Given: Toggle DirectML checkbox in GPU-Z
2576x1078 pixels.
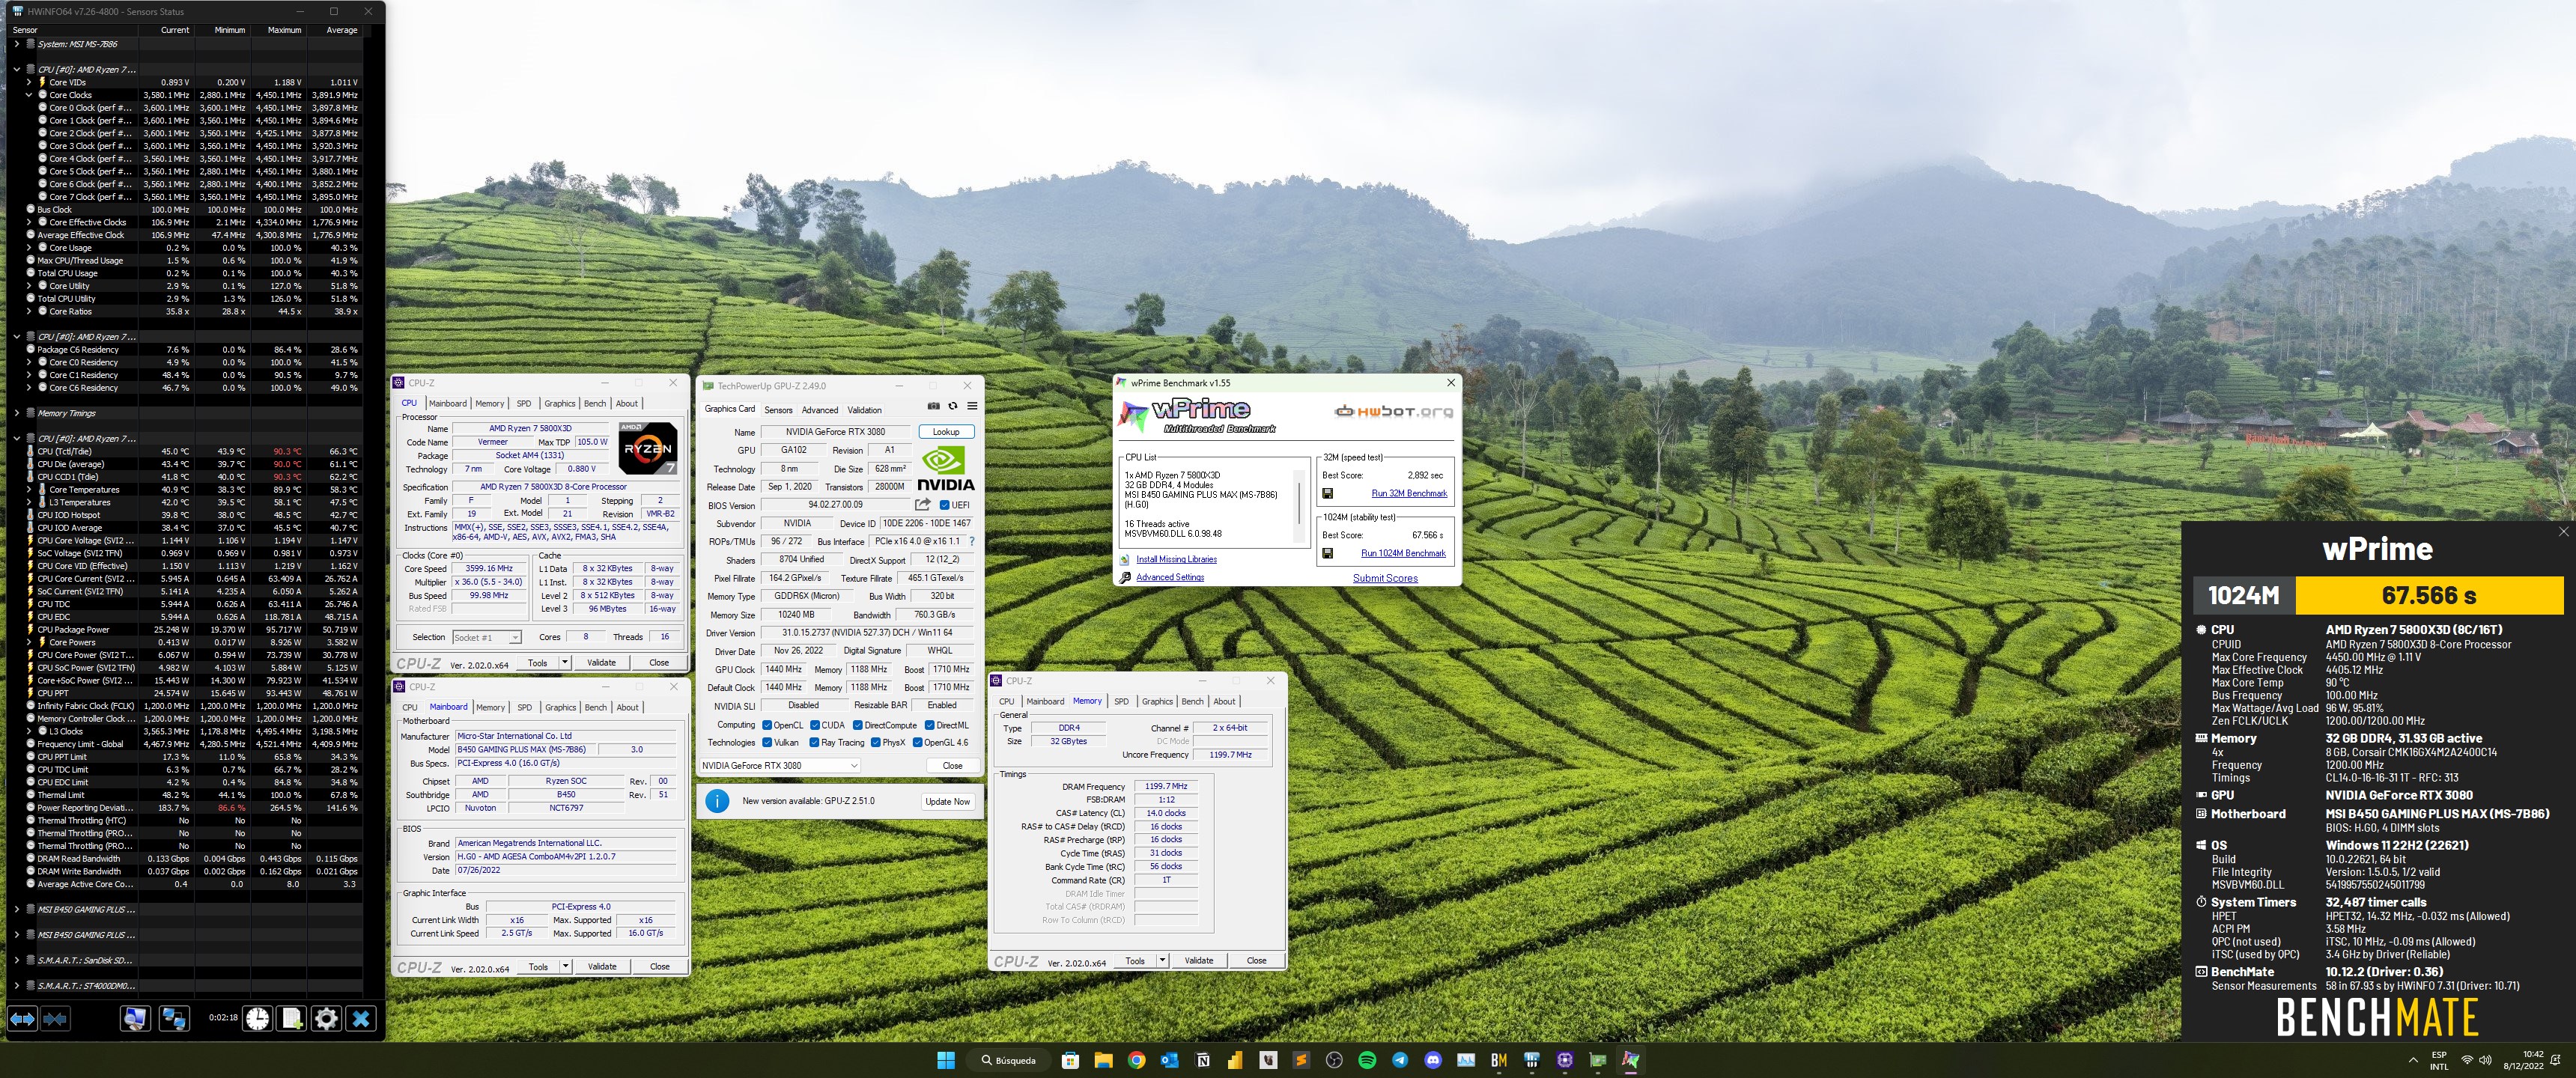Looking at the screenshot, I should 930,725.
